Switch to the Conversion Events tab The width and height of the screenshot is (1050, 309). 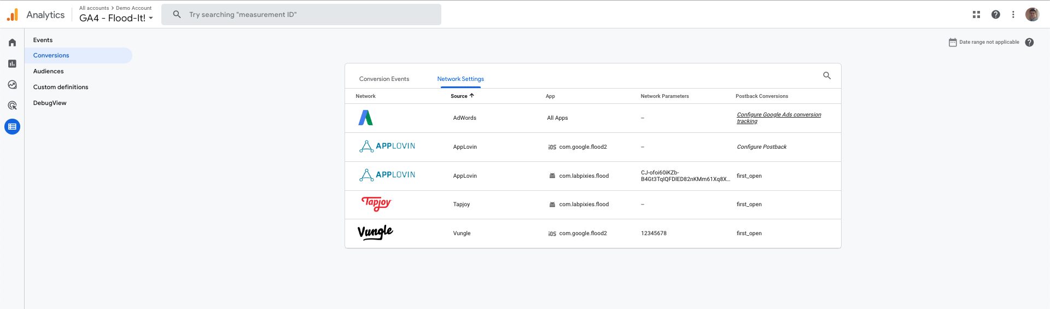coord(384,79)
